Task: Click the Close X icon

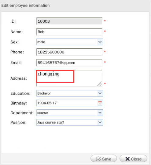Action: point(127,159)
